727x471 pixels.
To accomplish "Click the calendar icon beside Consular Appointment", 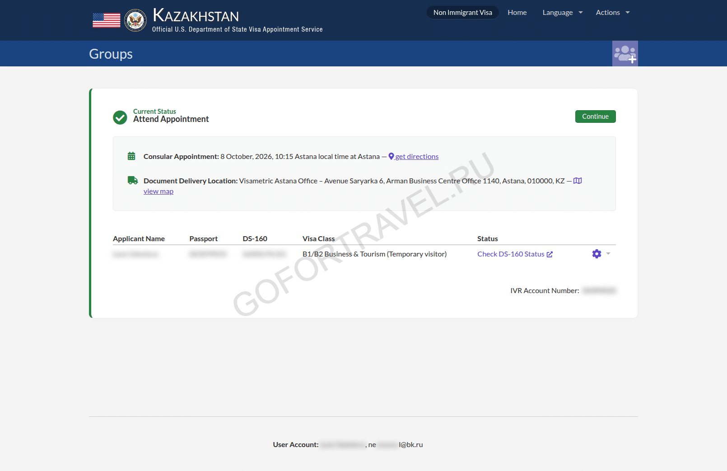I will [x=131, y=156].
